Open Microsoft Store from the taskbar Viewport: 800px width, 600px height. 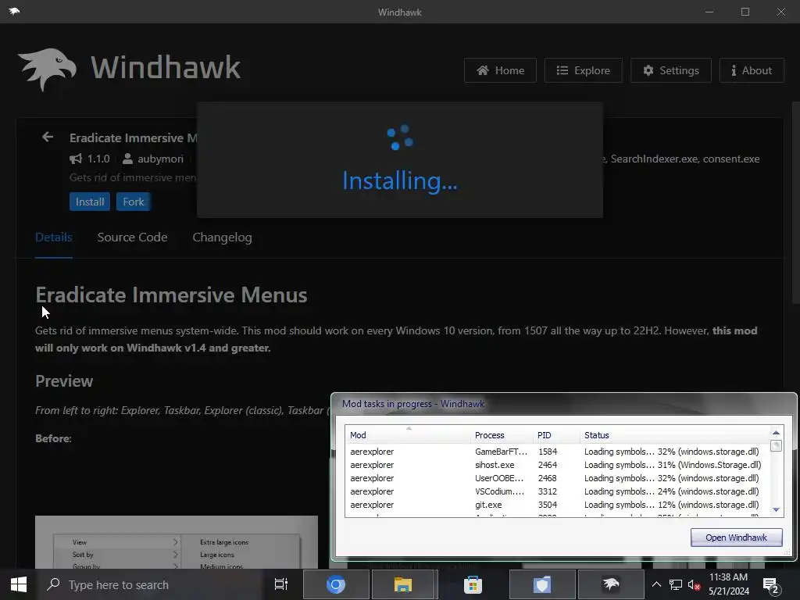tap(473, 584)
